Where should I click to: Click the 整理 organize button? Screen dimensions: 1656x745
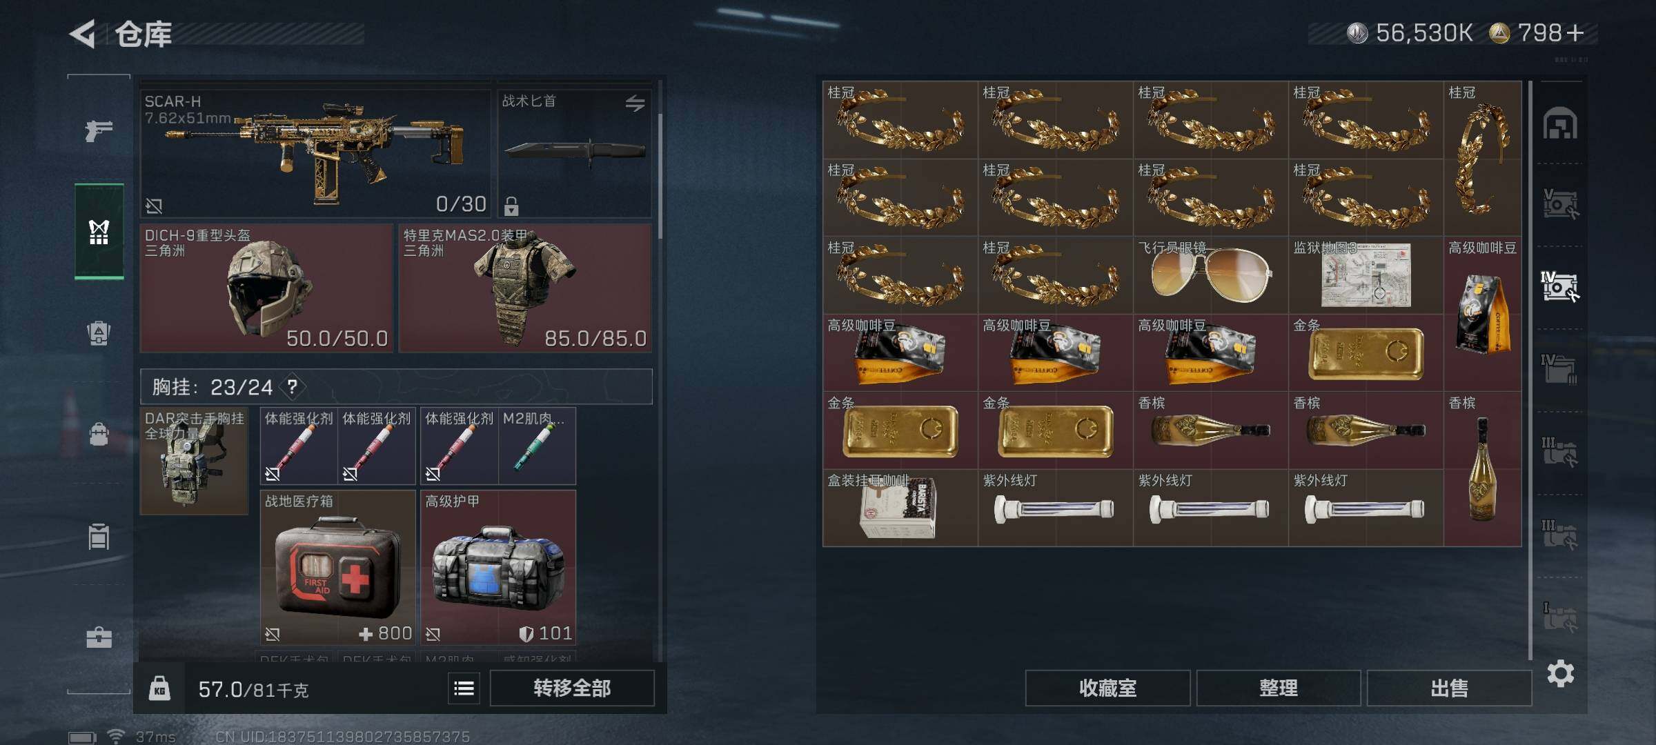pos(1279,688)
